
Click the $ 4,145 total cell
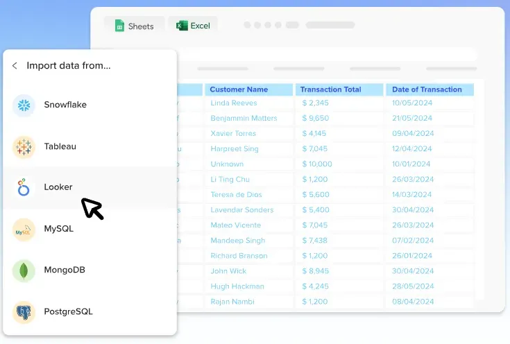coord(339,134)
